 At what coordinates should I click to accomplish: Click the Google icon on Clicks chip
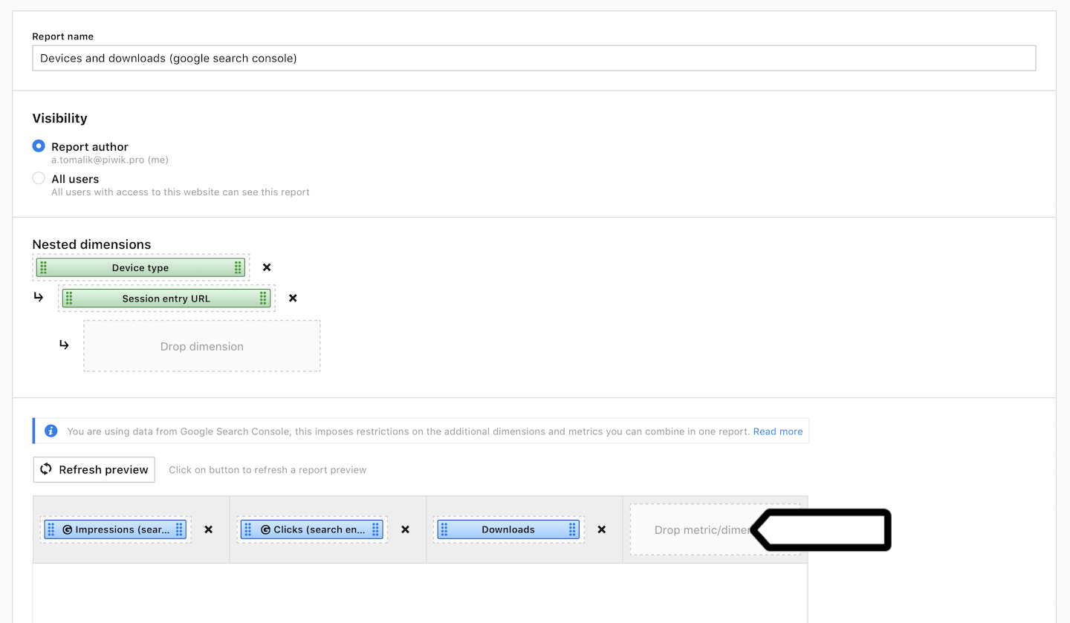pos(265,529)
